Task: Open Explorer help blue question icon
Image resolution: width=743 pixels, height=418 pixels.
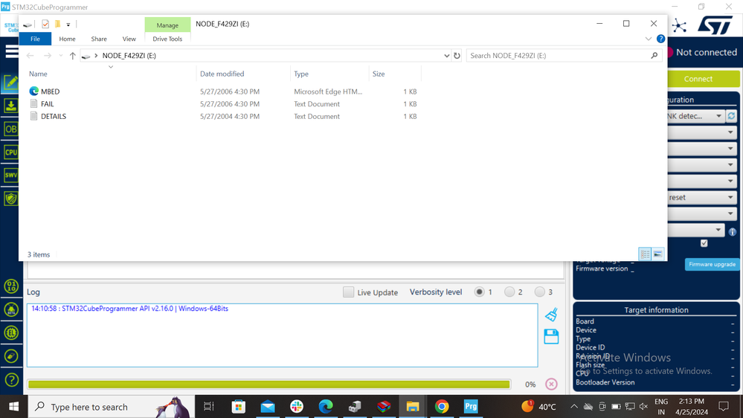Action: 660,39
